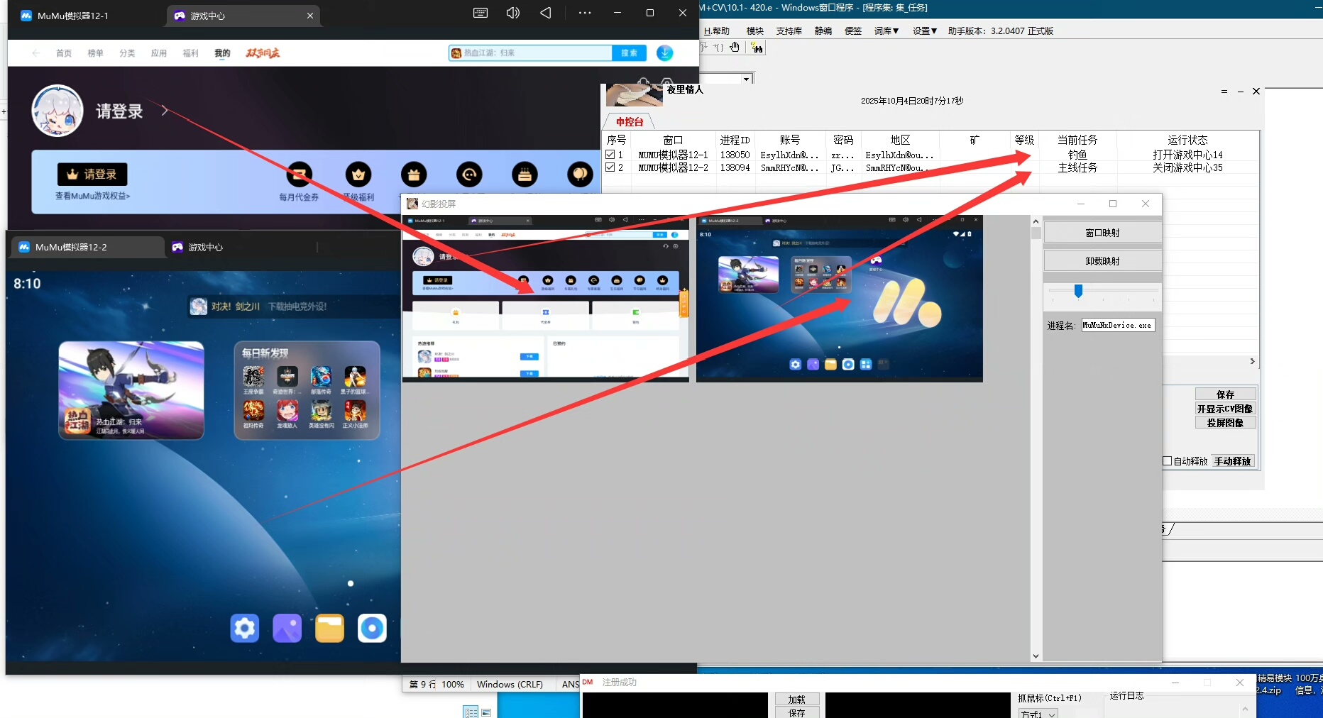Click the birthday cake icon in benefits row
This screenshot has height=718, width=1323.
tap(525, 175)
